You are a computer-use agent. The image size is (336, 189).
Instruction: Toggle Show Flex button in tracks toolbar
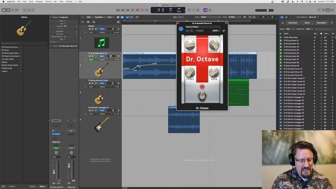click(x=132, y=17)
